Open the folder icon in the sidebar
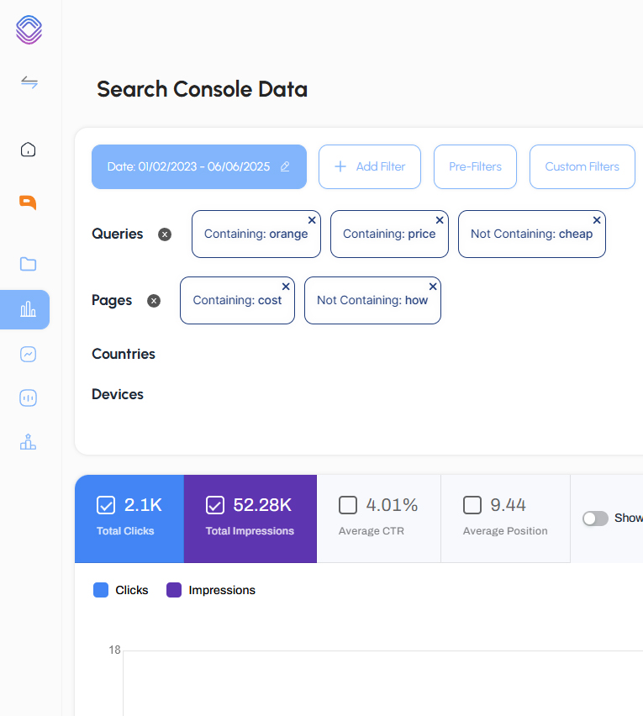 (28, 264)
